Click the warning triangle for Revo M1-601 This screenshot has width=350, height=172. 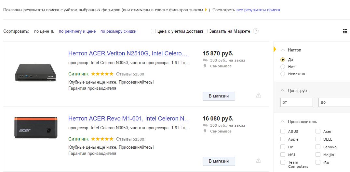259,160
